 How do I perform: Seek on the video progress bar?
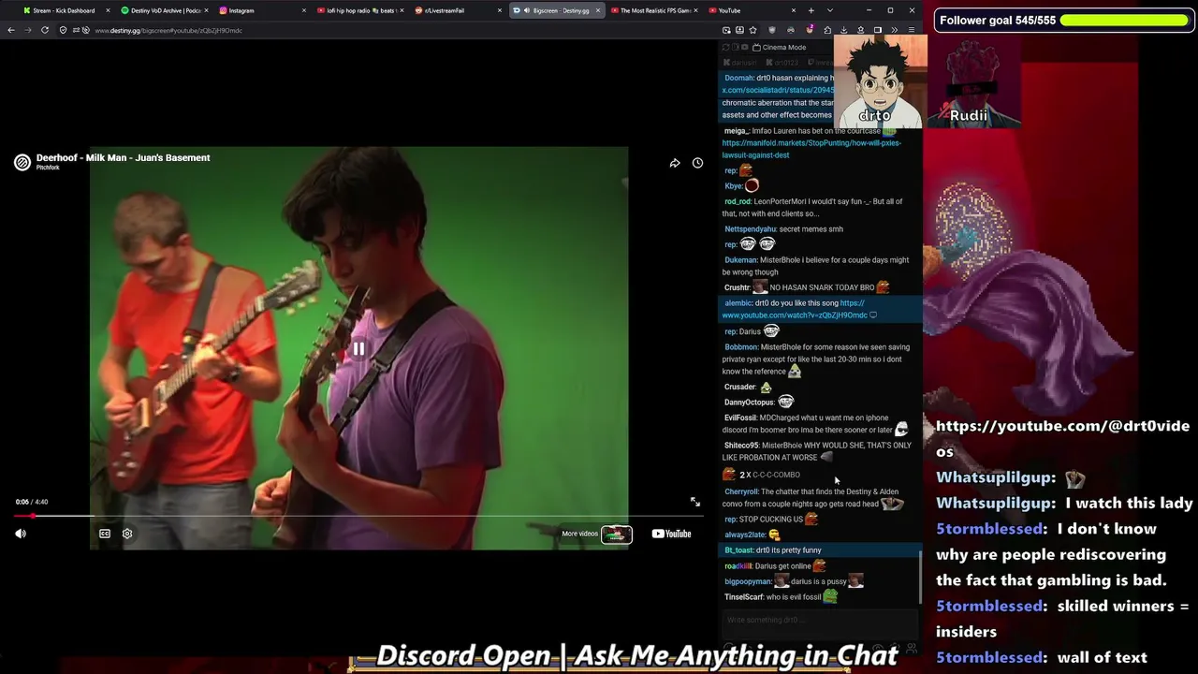[x=358, y=516]
